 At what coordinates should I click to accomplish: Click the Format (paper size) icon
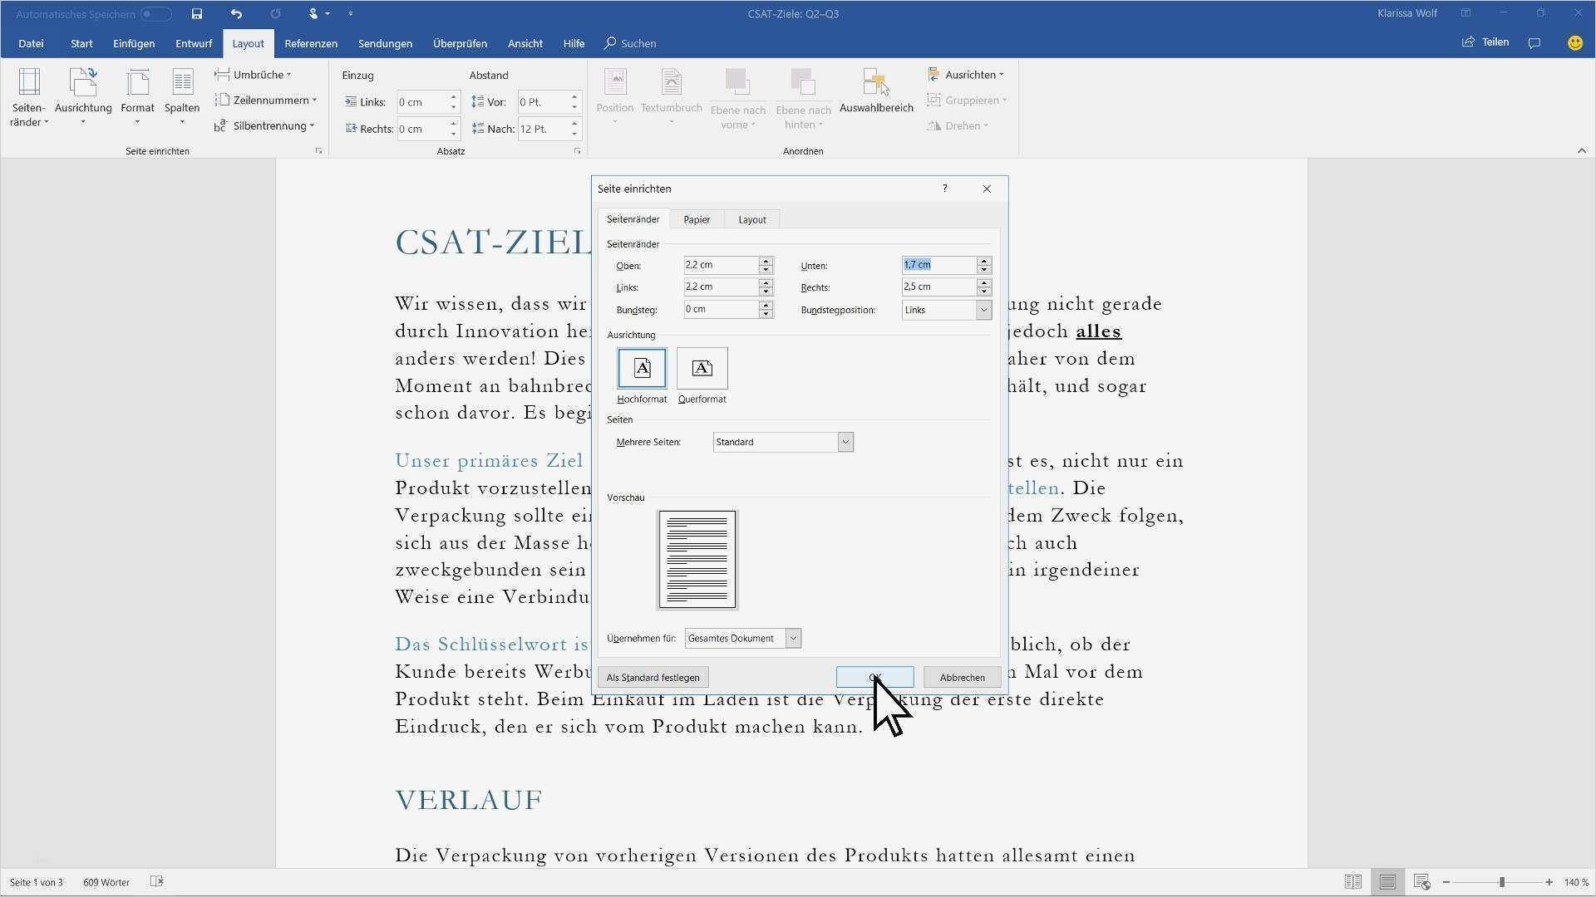pos(137,97)
